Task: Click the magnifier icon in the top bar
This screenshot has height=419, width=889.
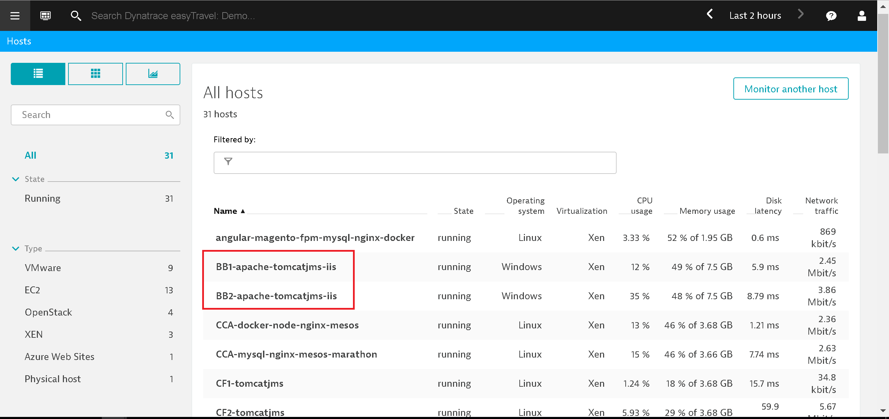Action: coord(76,16)
